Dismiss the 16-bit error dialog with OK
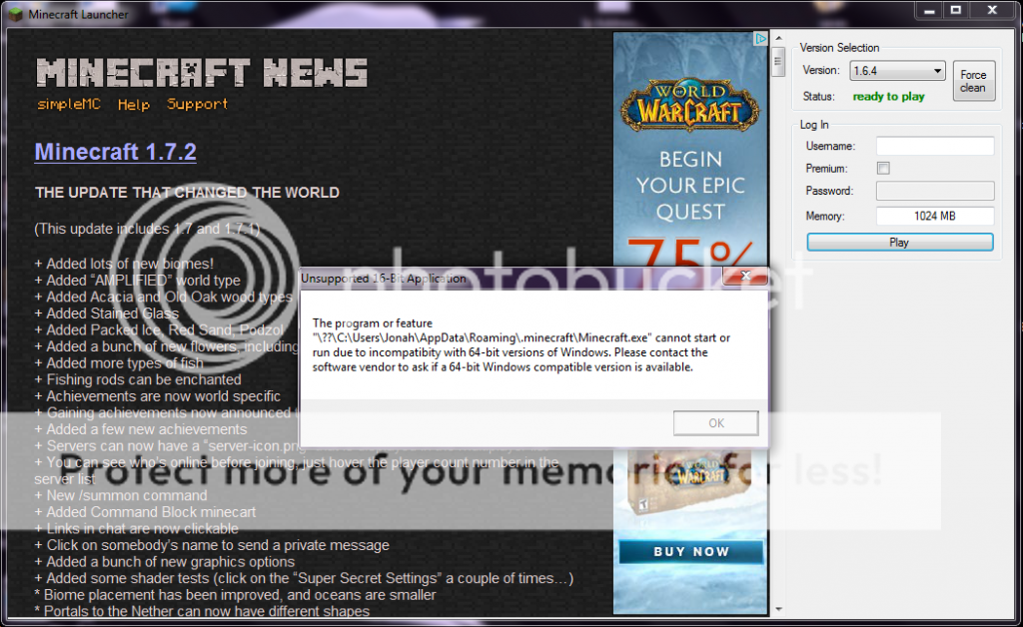 point(715,422)
